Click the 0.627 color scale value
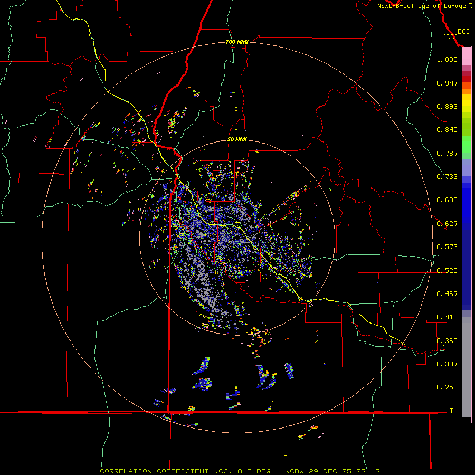The width and height of the screenshot is (475, 475). 447,224
